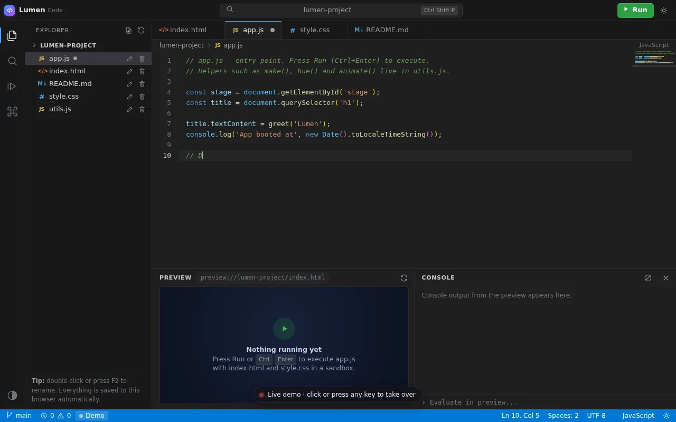Open the Run and preview activity icon
The width and height of the screenshot is (676, 422).
point(12,86)
